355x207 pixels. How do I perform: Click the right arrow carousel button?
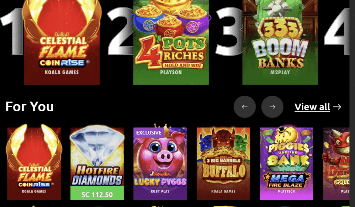click(273, 107)
